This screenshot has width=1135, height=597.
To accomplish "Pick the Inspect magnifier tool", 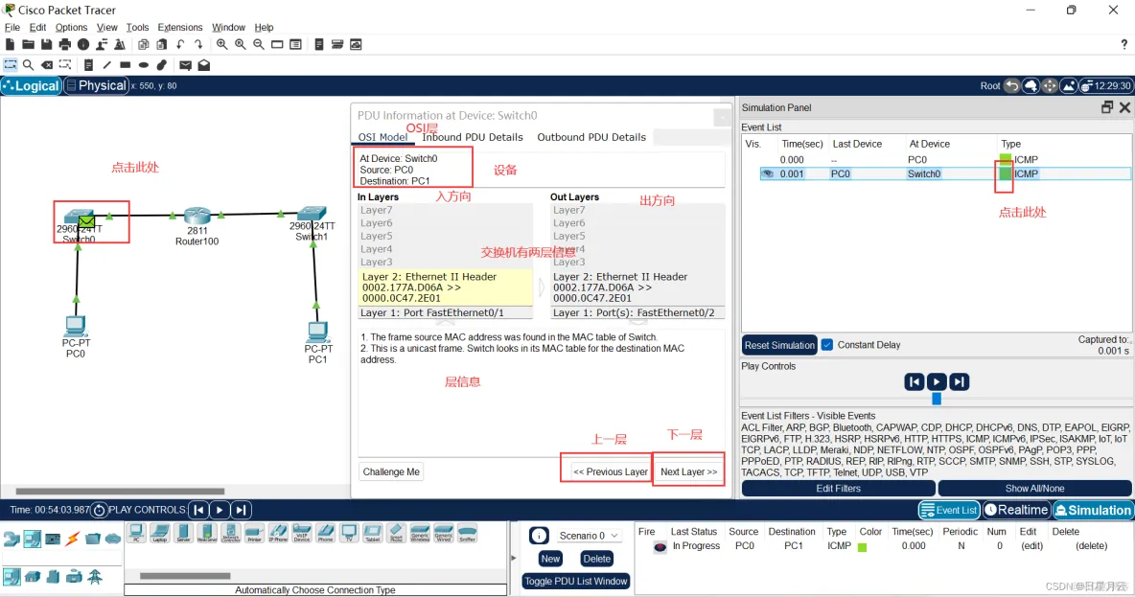I will coord(28,65).
